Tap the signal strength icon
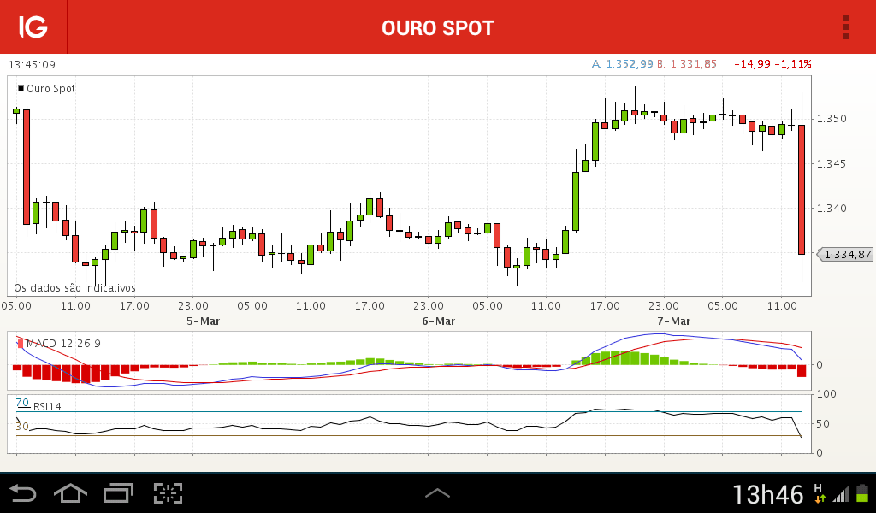This screenshot has width=876, height=513. coord(841,494)
